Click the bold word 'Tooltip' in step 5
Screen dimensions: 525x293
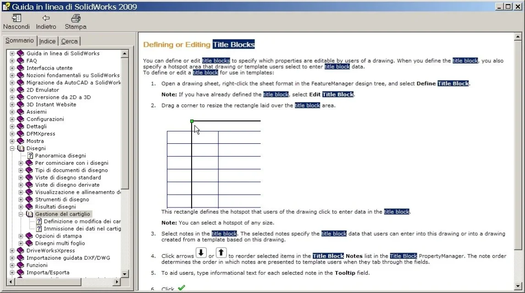coord(345,273)
